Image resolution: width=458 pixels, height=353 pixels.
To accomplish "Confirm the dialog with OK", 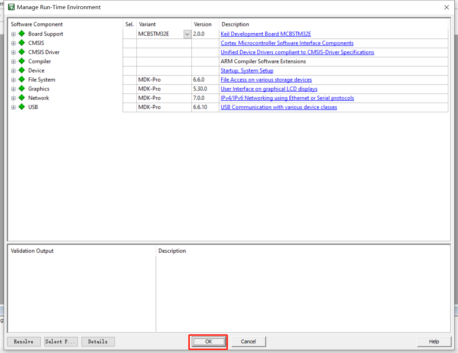I will pos(208,342).
